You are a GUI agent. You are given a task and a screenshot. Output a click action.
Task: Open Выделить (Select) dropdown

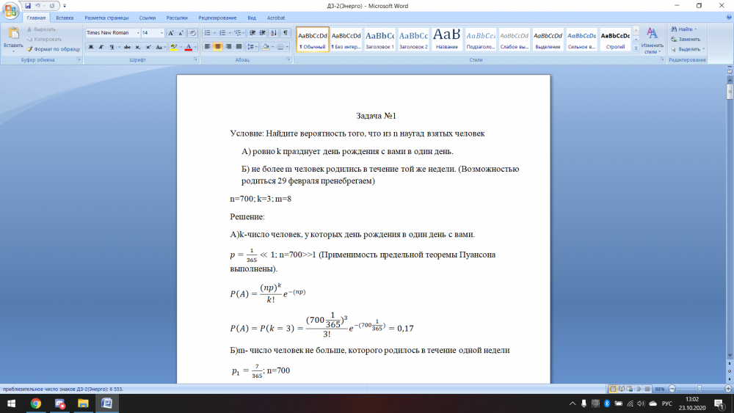tap(687, 49)
